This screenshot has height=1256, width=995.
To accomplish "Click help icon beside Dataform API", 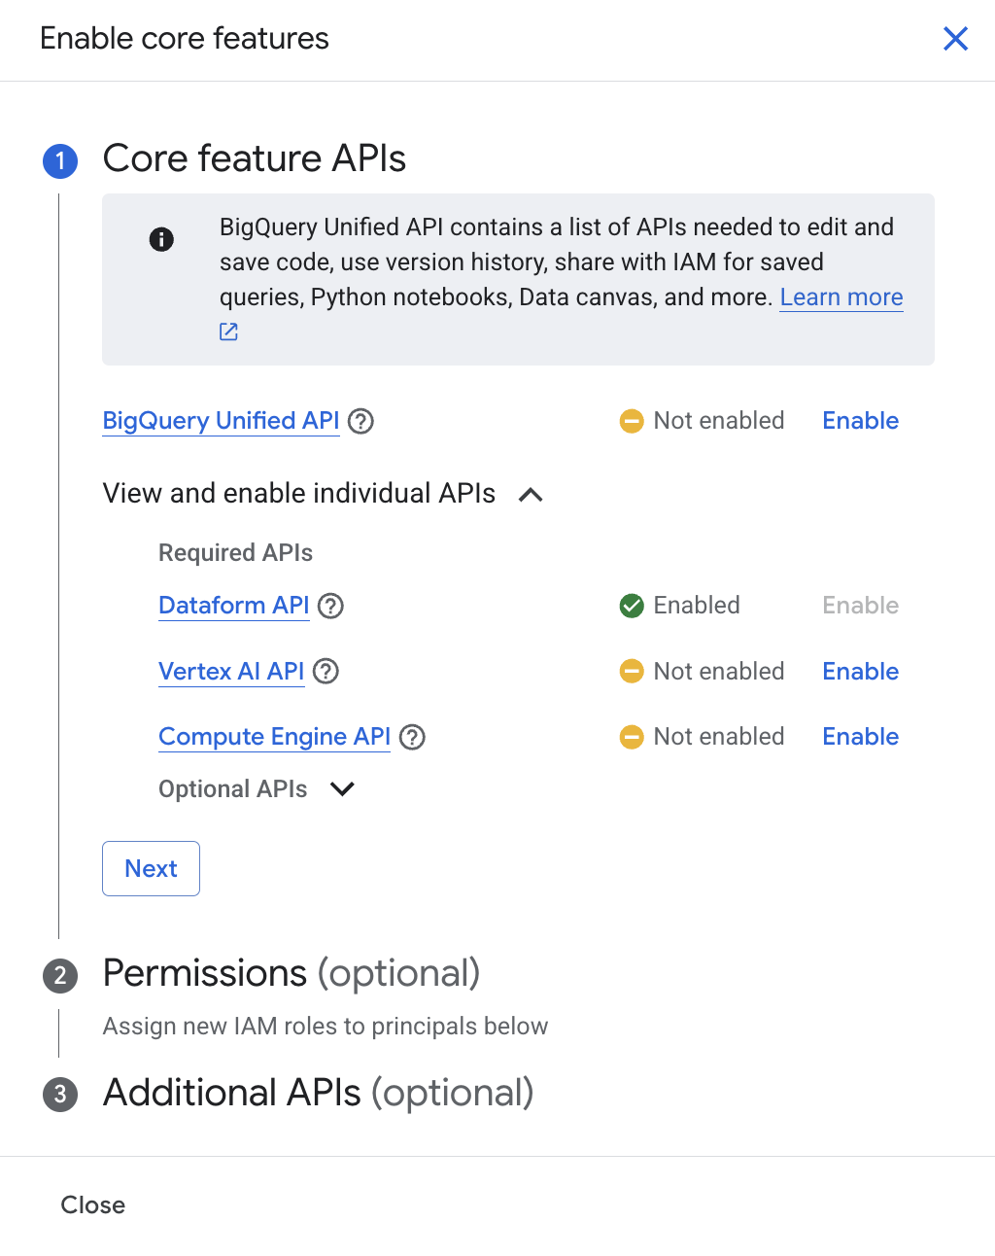I will pyautogui.click(x=330, y=606).
